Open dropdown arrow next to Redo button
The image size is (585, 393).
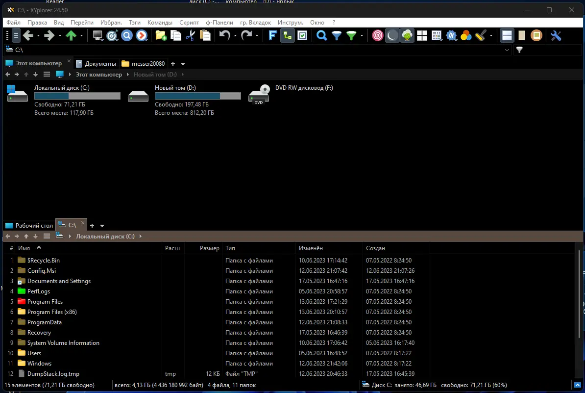[x=257, y=36]
